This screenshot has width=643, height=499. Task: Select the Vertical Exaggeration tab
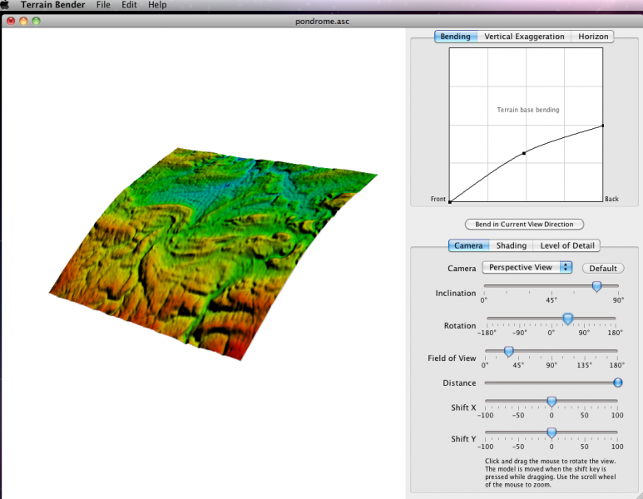click(x=524, y=37)
